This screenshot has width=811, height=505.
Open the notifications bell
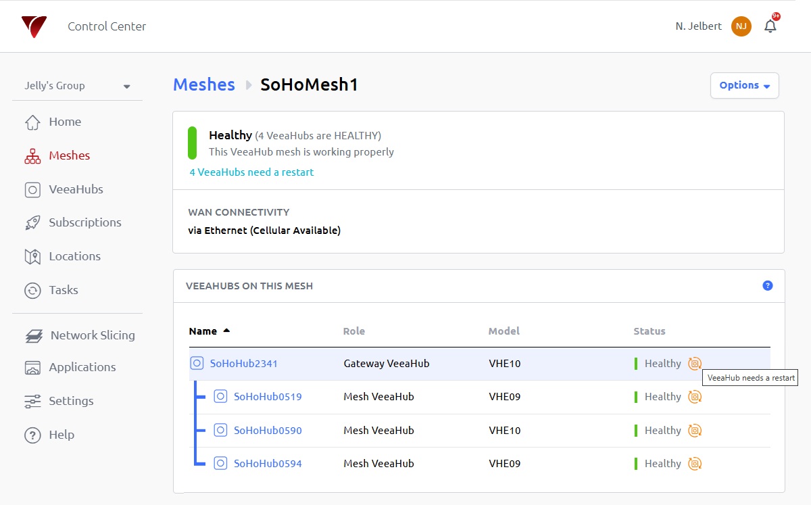[x=770, y=26]
